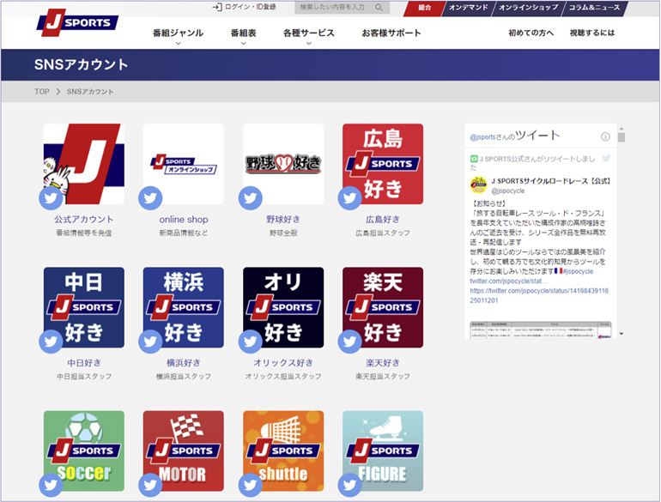The image size is (661, 502).
Task: Click the Twitter icon on オリックス好き tile
Action: pyautogui.click(x=250, y=342)
